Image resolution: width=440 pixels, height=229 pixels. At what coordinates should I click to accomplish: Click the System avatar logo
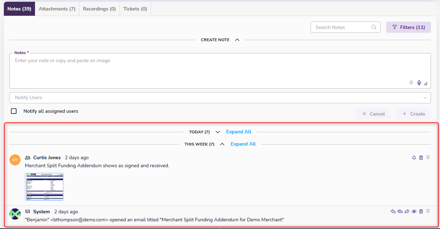pyautogui.click(x=15, y=214)
